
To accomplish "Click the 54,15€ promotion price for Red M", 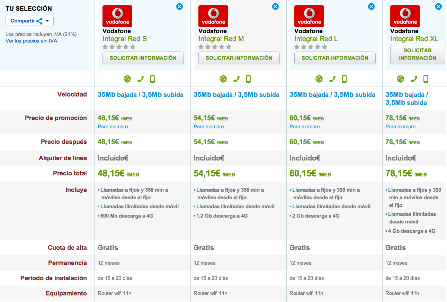I will [211, 118].
